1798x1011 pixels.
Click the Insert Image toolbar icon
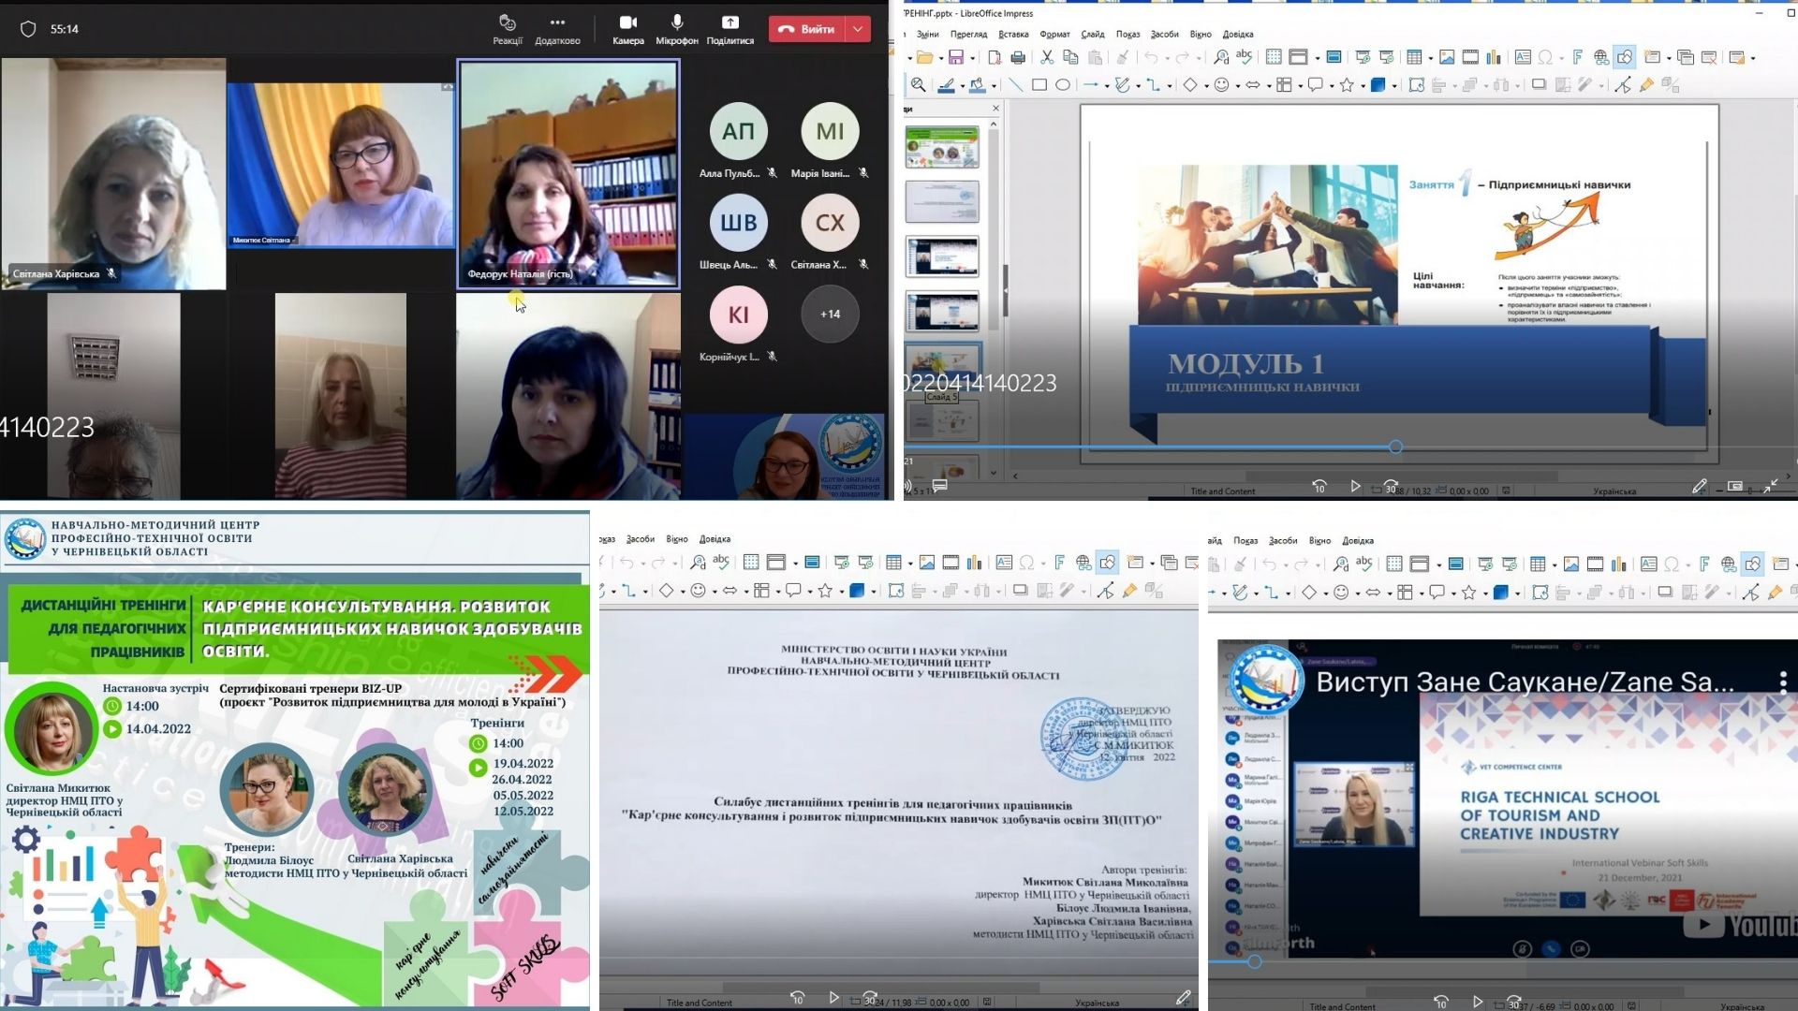pos(1447,58)
